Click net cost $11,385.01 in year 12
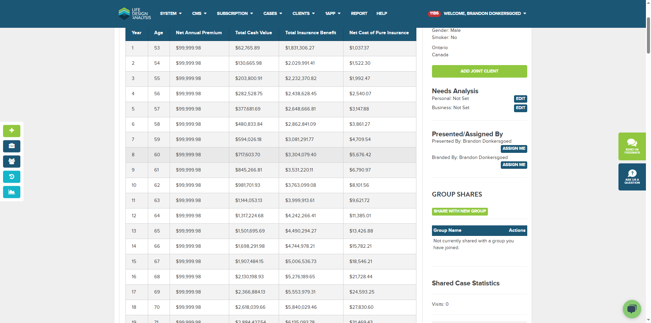Screen dimensions: 651x323 coord(360,216)
